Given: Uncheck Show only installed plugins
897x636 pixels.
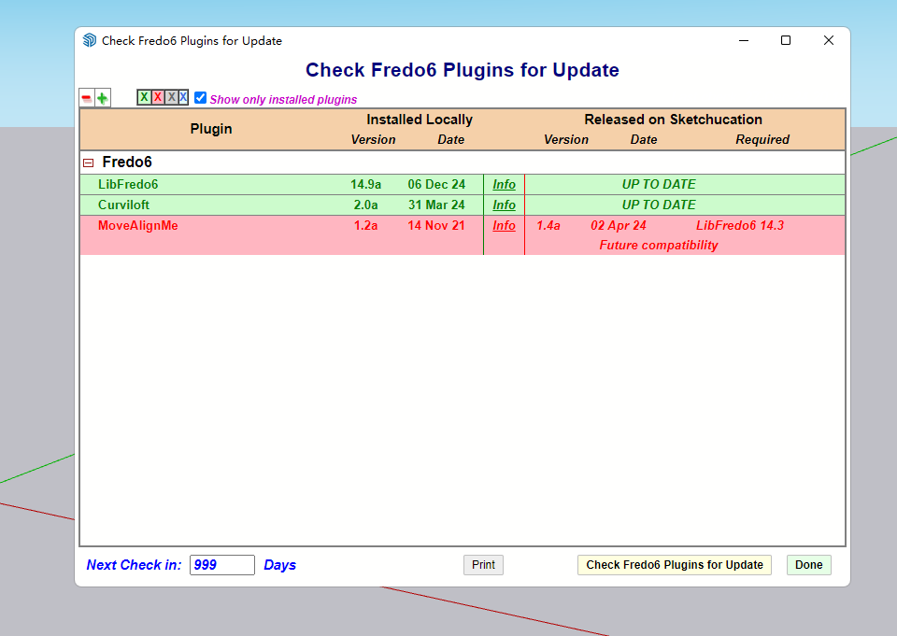Looking at the screenshot, I should (200, 98).
